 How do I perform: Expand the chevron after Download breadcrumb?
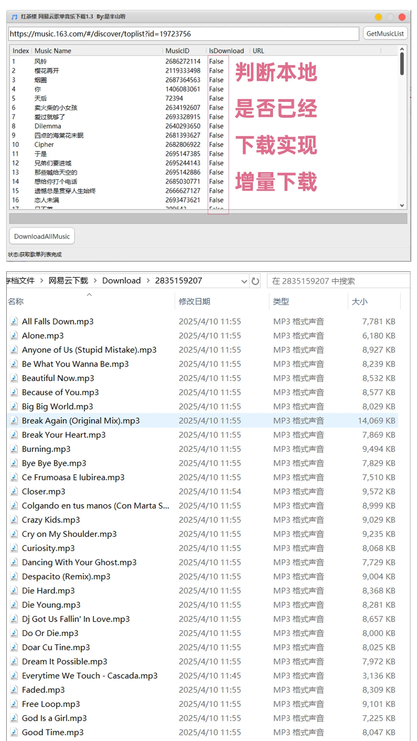pyautogui.click(x=148, y=281)
